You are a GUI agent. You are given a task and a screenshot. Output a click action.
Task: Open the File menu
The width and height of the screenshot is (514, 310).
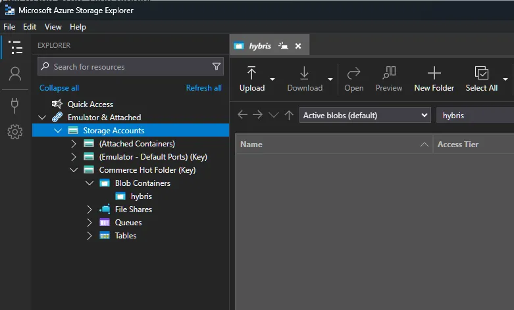[x=9, y=27]
